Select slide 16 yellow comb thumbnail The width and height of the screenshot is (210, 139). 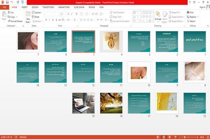(167, 103)
